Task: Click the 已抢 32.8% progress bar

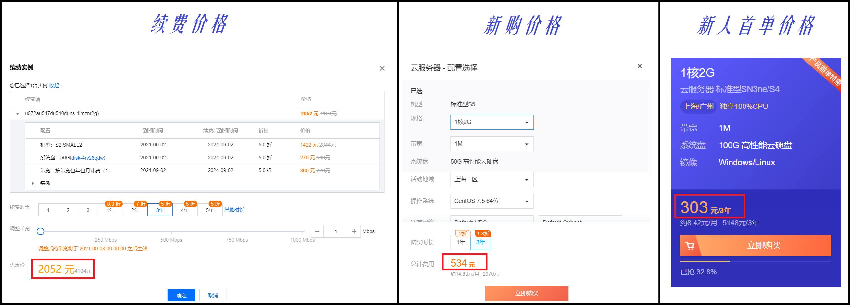Action: 755,261
